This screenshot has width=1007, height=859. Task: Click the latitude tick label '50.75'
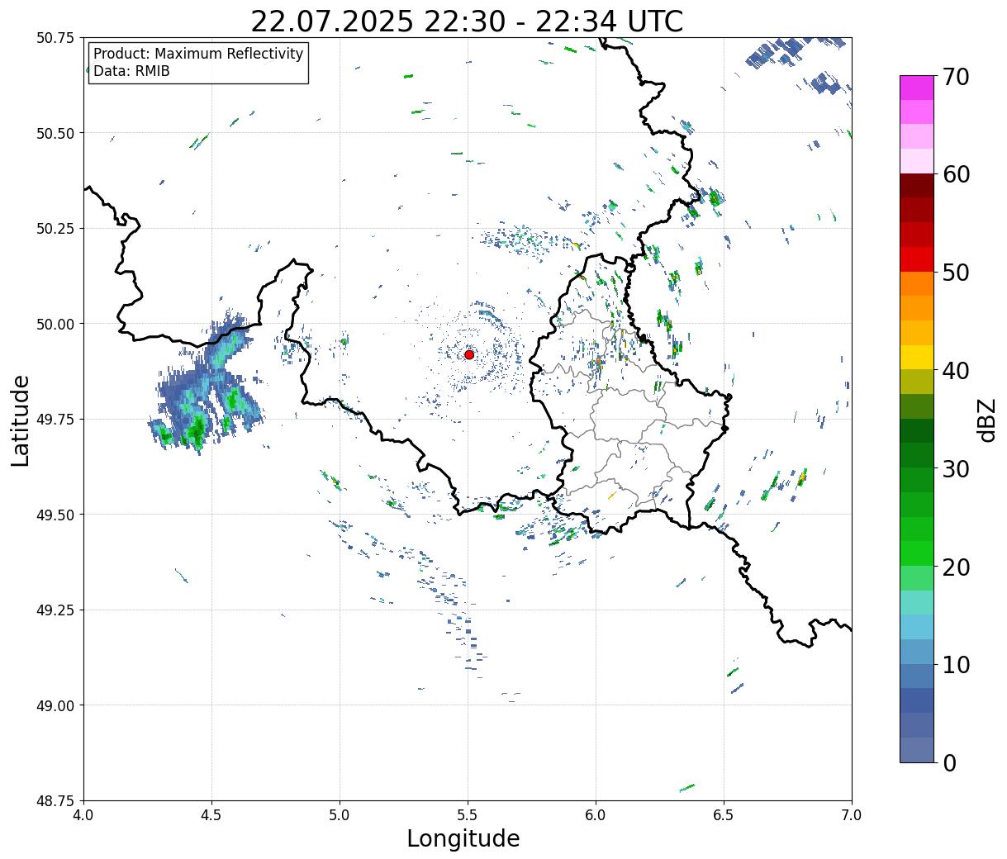coord(55,38)
